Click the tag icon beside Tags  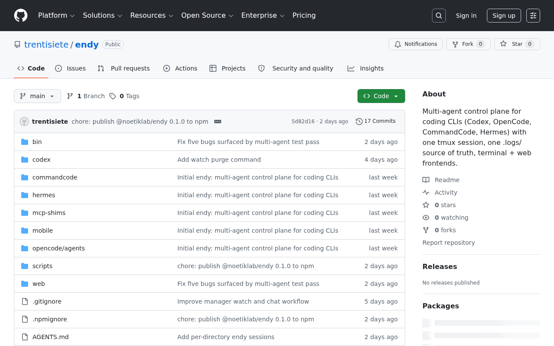(x=113, y=96)
